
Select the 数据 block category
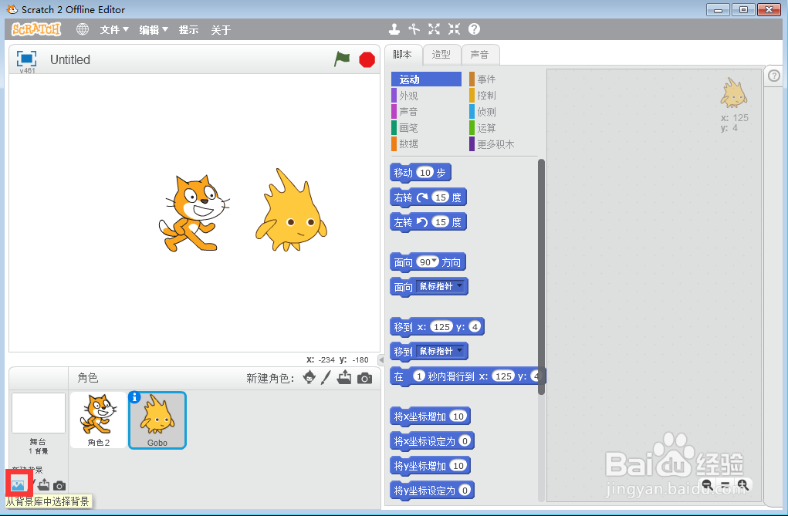click(426, 143)
